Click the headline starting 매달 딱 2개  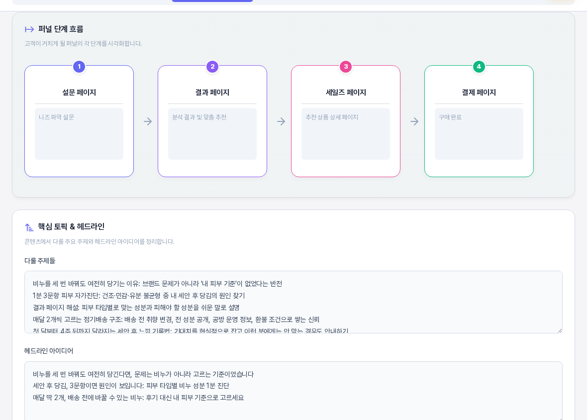(x=138, y=398)
